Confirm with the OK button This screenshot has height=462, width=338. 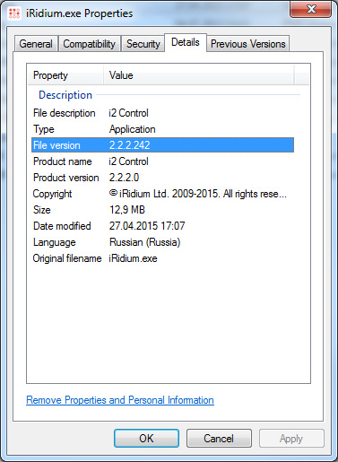coord(146,439)
